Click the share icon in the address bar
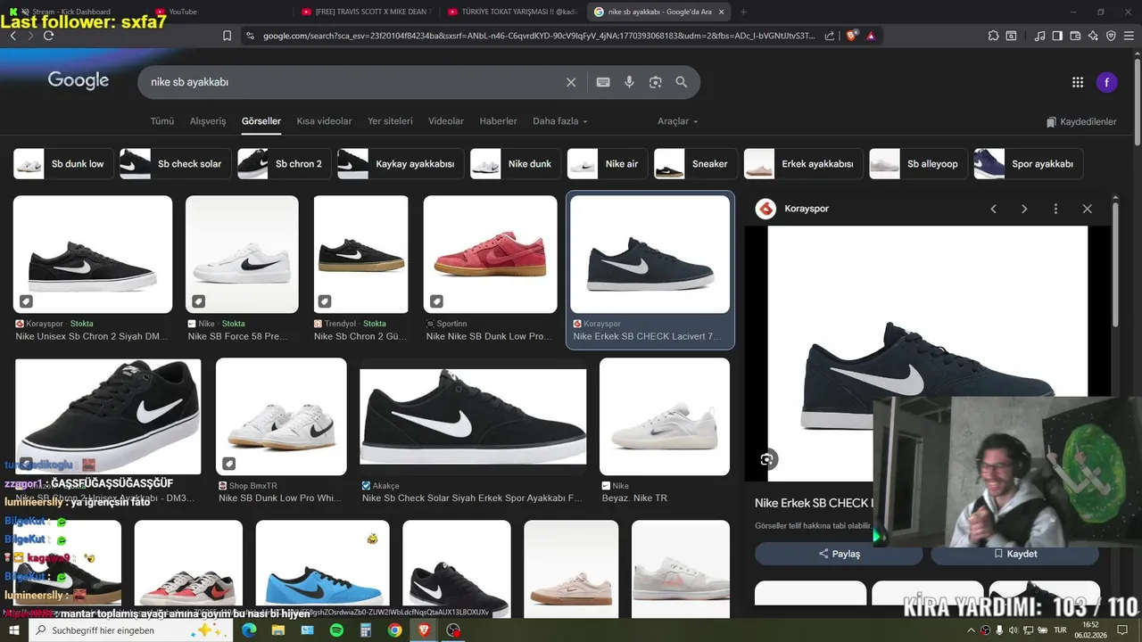This screenshot has width=1142, height=642. point(830,36)
